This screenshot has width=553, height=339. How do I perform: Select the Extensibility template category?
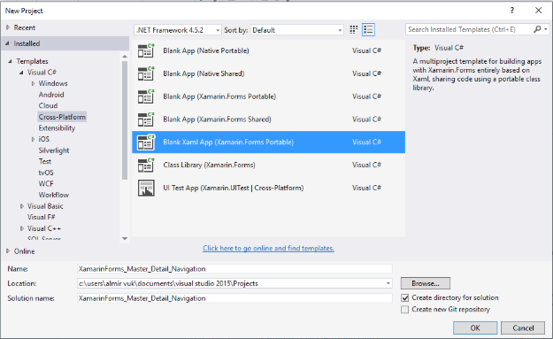click(57, 128)
